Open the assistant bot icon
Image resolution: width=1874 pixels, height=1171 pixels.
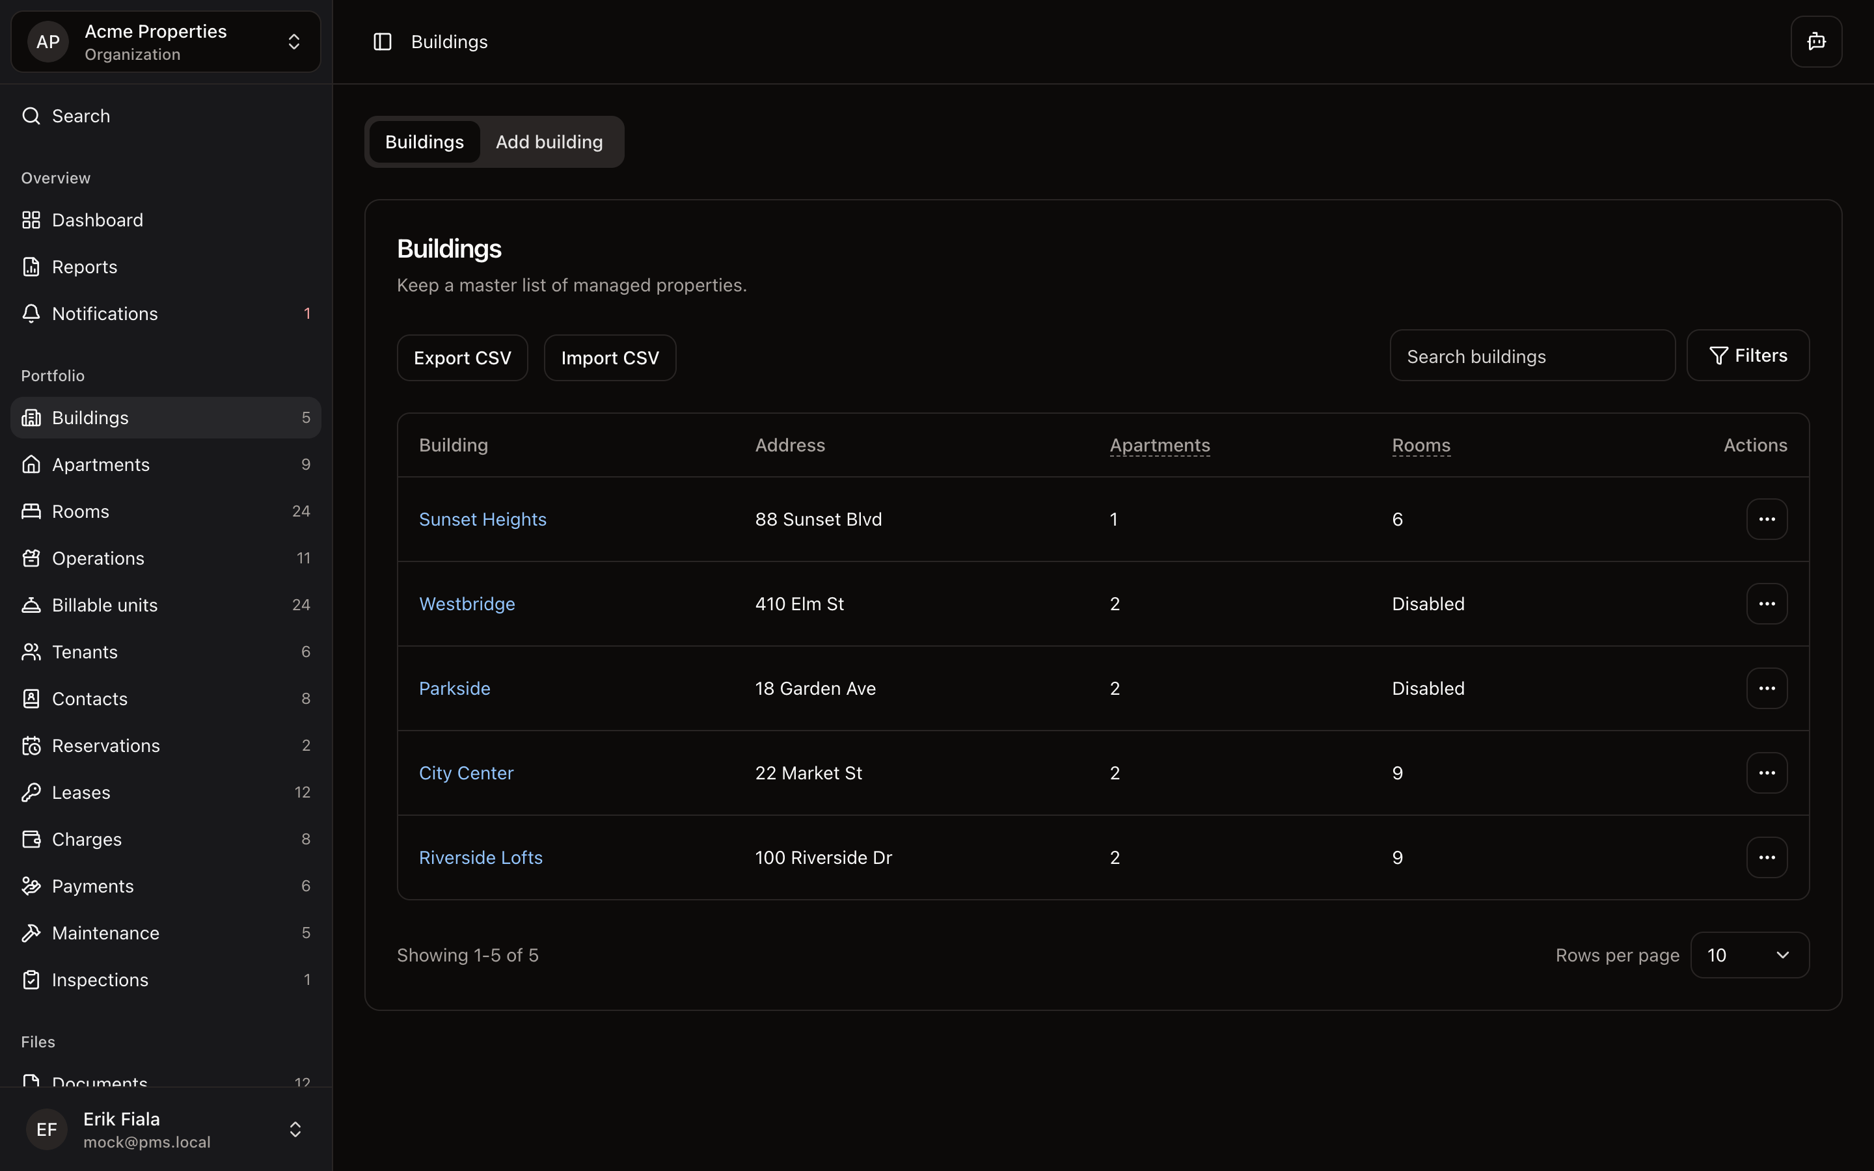point(1816,42)
